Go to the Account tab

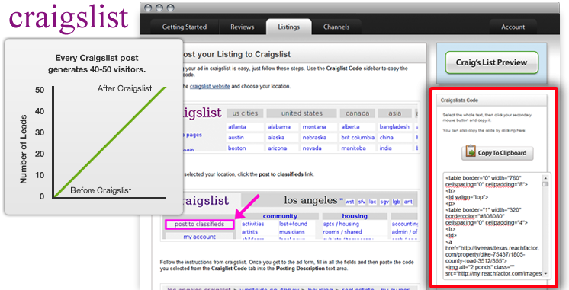[513, 27]
